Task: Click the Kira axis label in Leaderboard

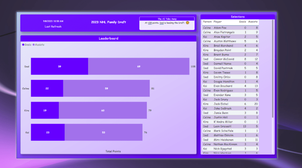Action: pos(27,110)
